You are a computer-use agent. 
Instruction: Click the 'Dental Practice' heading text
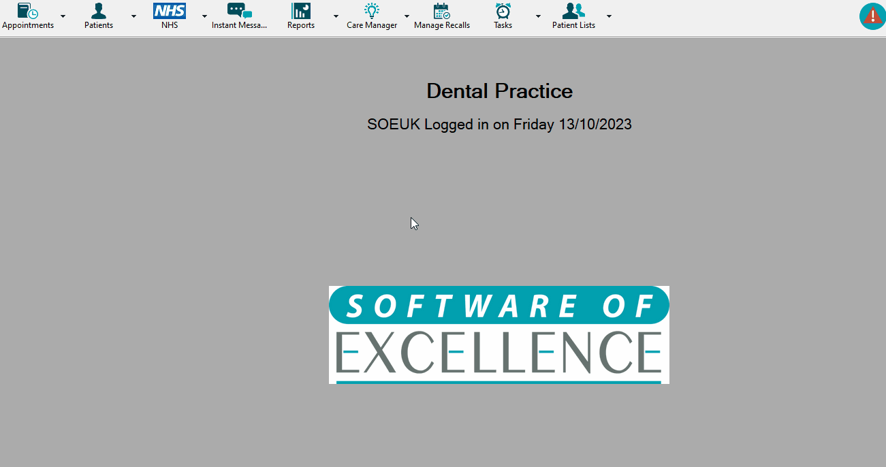pyautogui.click(x=499, y=91)
